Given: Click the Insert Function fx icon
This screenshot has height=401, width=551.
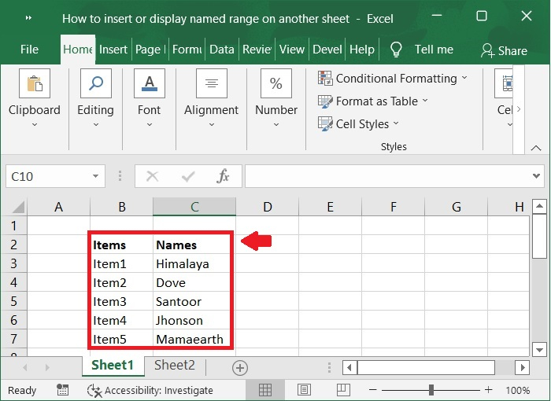Looking at the screenshot, I should coord(223,176).
